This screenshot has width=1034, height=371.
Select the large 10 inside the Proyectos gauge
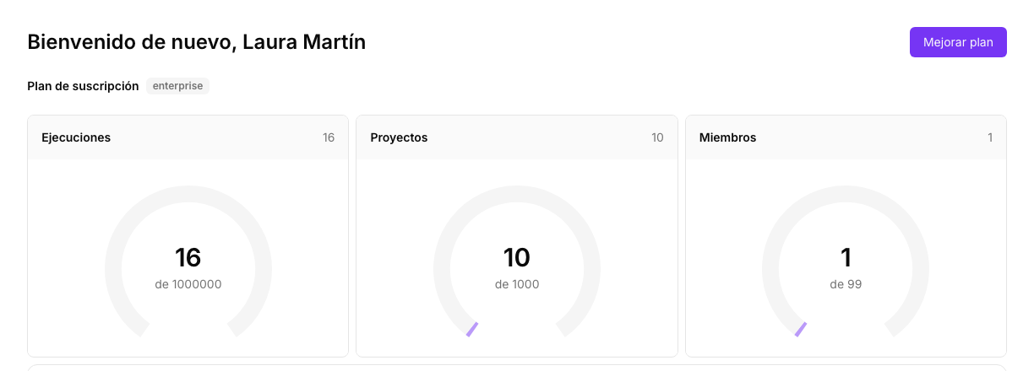coord(517,257)
